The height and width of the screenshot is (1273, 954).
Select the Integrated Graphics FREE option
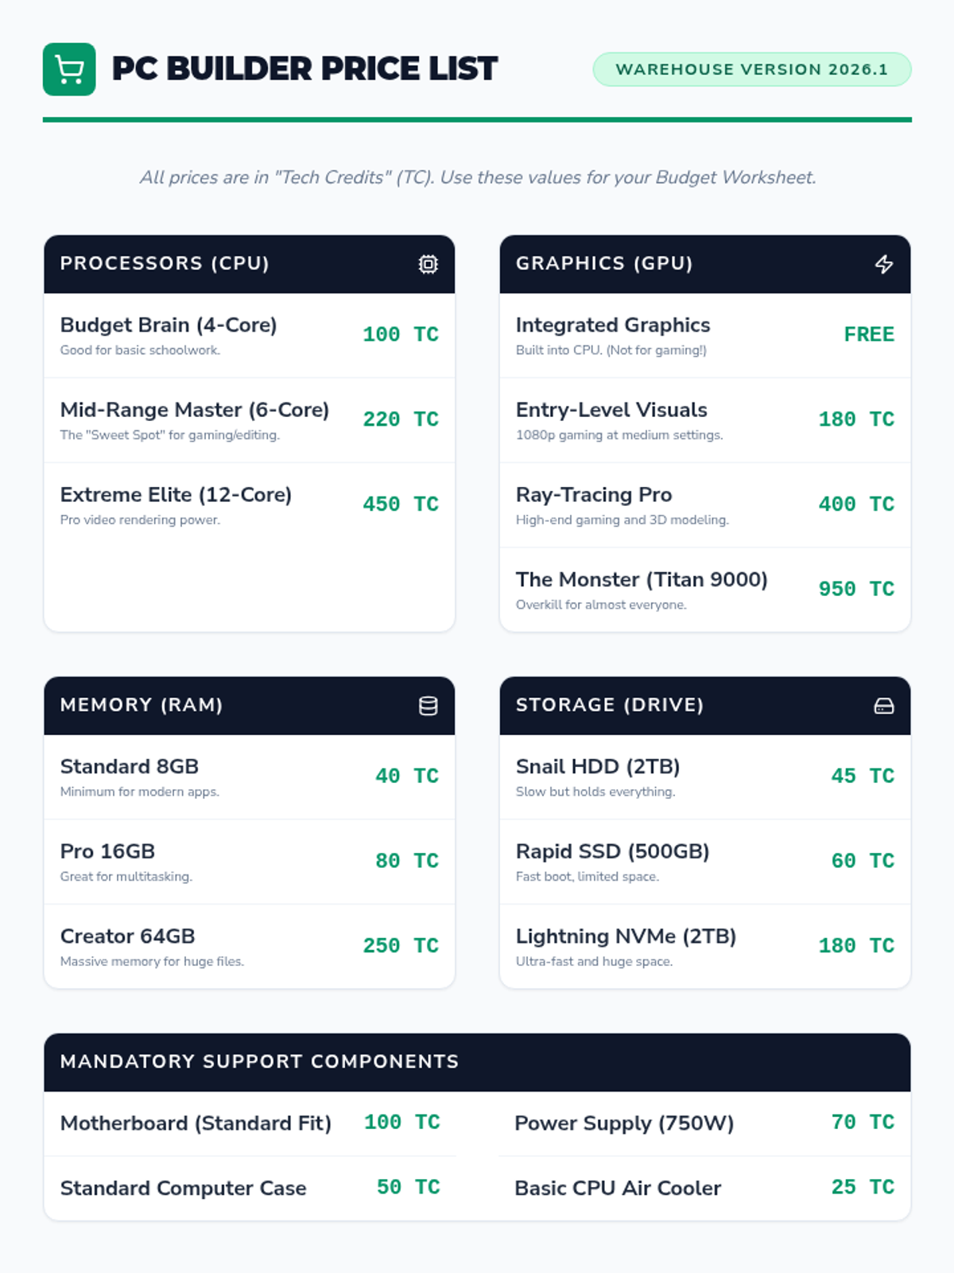coord(705,336)
